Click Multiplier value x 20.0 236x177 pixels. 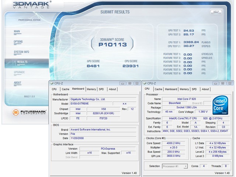coord(173,147)
